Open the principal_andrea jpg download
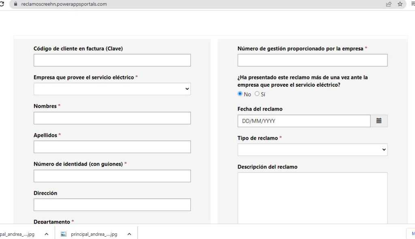Screen dimensions: 415x239 94,234
